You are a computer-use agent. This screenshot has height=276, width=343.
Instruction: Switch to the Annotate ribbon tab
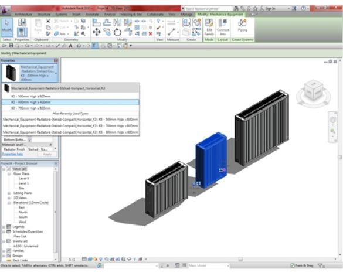[92, 15]
